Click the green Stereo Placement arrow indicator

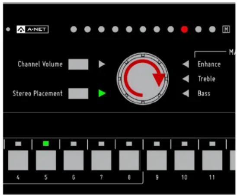pyautogui.click(x=102, y=93)
